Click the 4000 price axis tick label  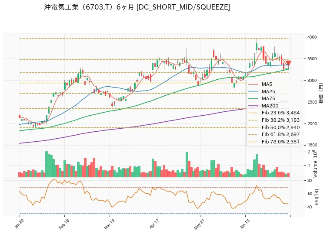click(312, 37)
